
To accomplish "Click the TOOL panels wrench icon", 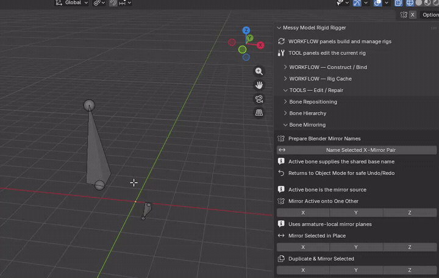I will pos(281,53).
